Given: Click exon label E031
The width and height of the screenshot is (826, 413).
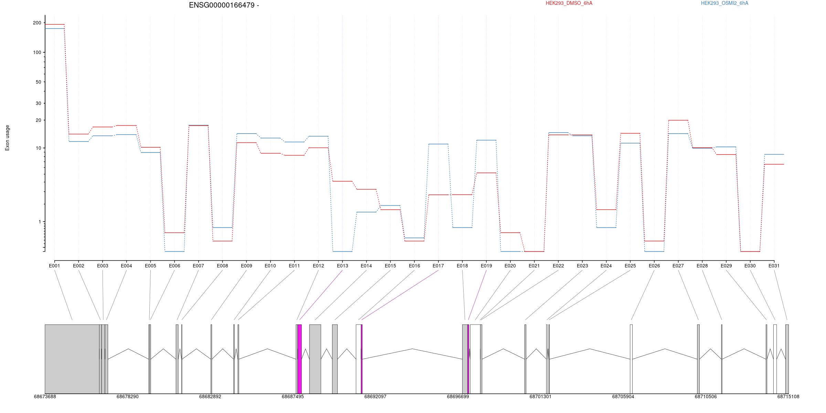Looking at the screenshot, I should coord(774,266).
